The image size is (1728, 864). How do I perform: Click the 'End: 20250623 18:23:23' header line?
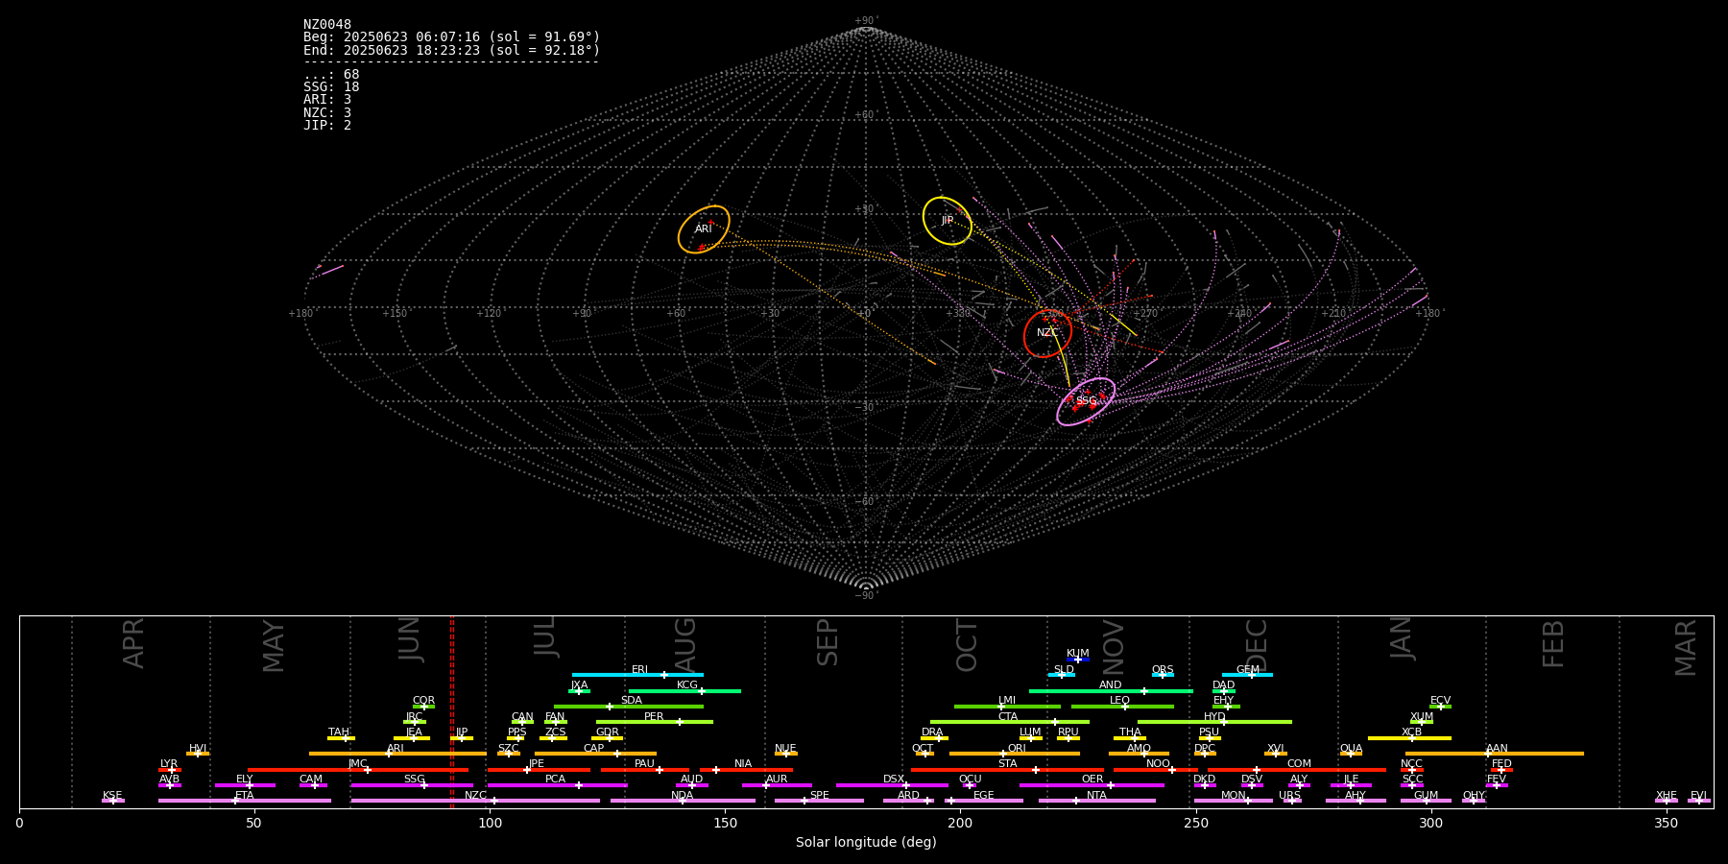pos(451,50)
